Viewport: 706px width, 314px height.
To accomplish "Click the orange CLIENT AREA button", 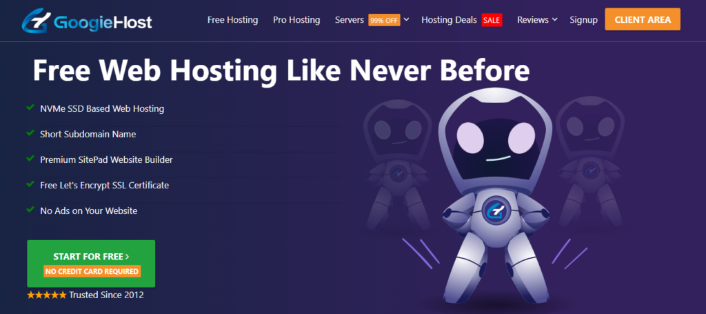I will (643, 19).
